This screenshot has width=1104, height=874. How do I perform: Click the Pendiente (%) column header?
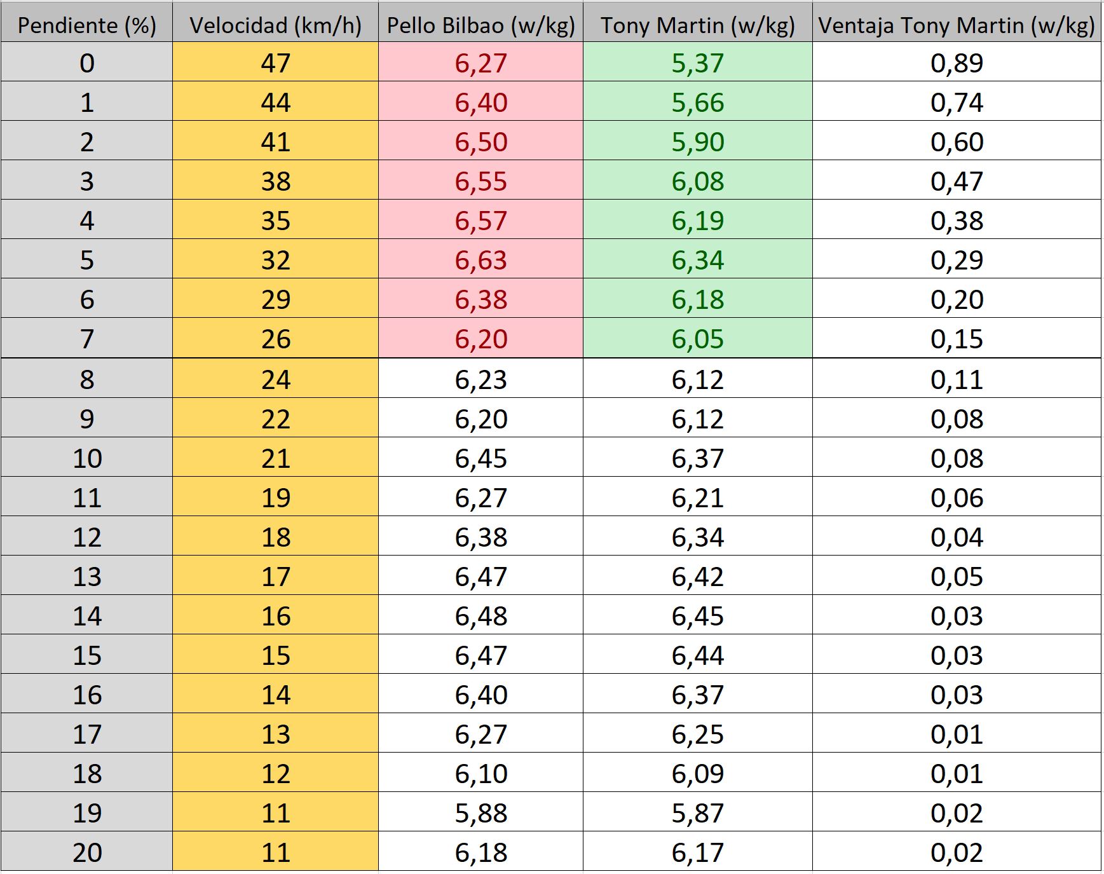(86, 25)
